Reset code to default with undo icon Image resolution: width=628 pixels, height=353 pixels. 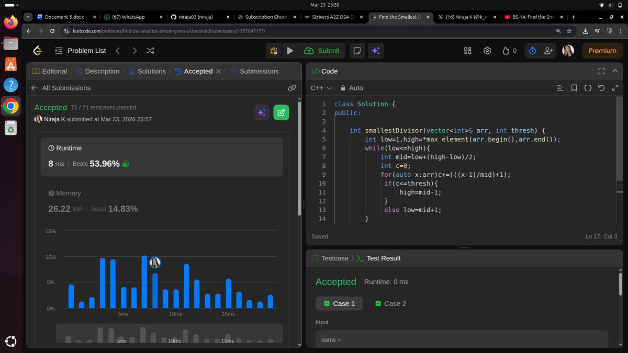click(x=601, y=88)
